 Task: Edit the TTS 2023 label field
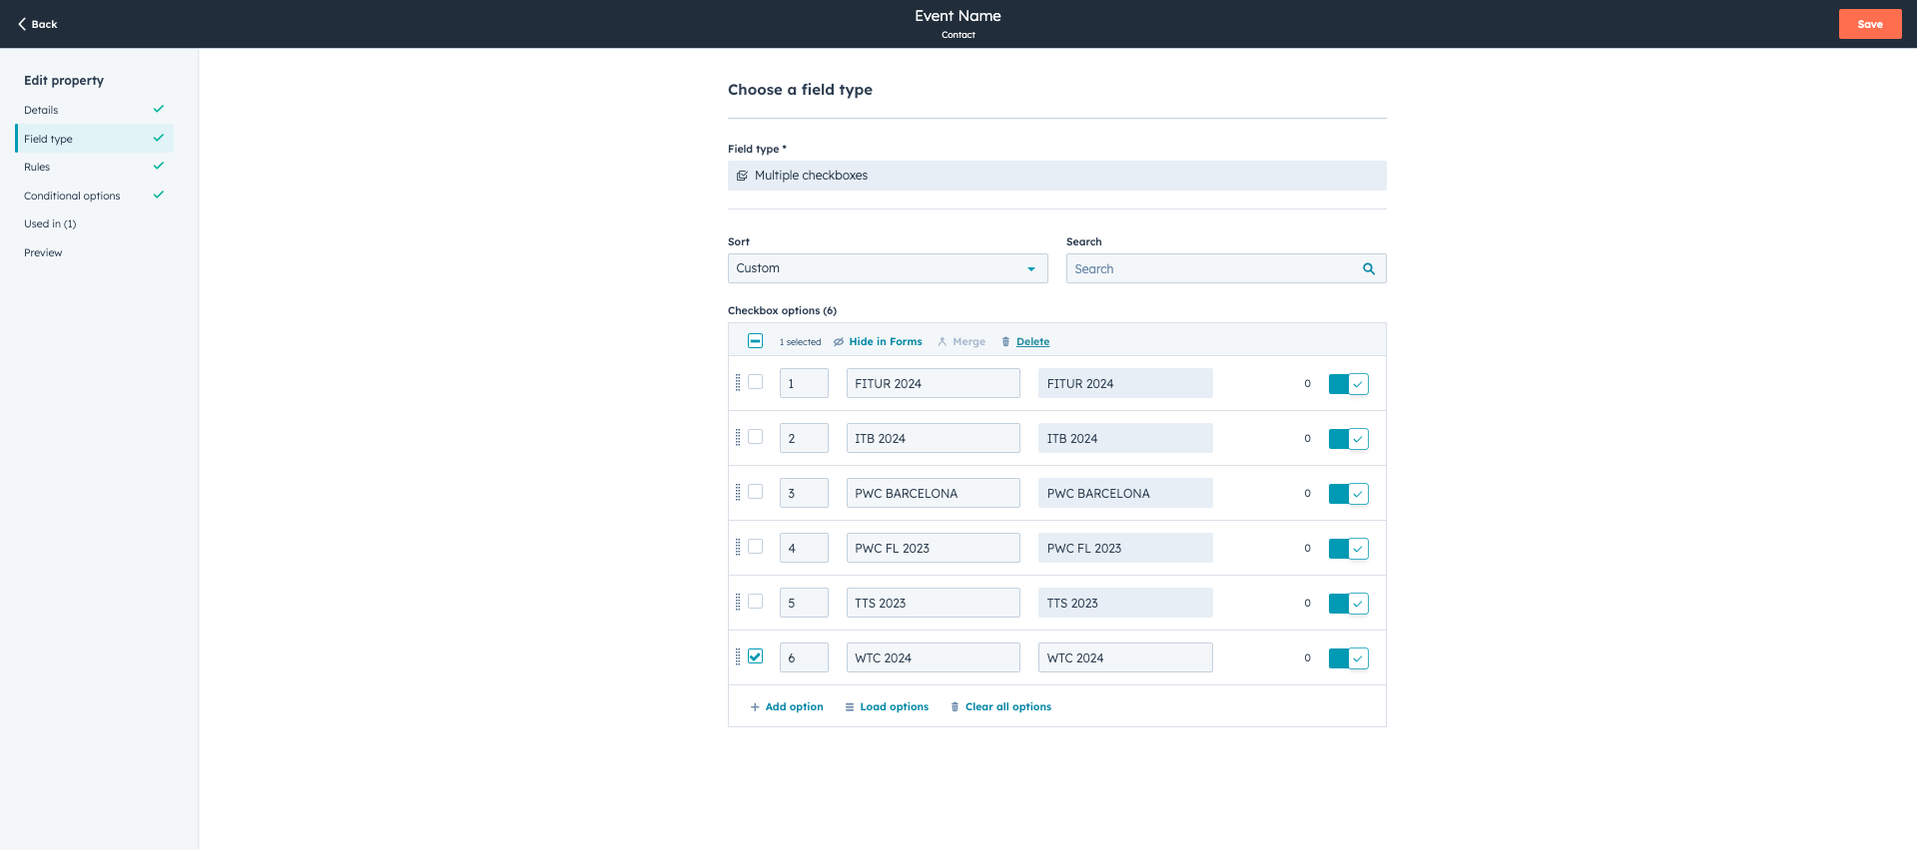(x=933, y=603)
